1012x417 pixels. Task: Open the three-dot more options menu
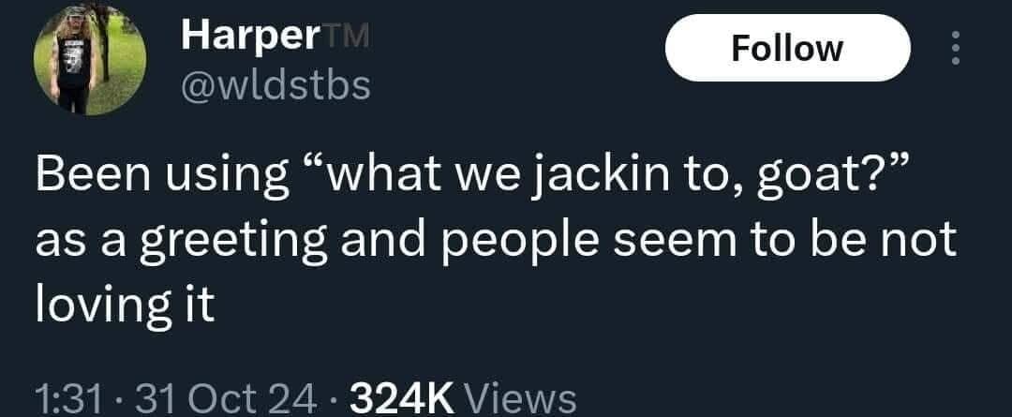click(x=957, y=48)
